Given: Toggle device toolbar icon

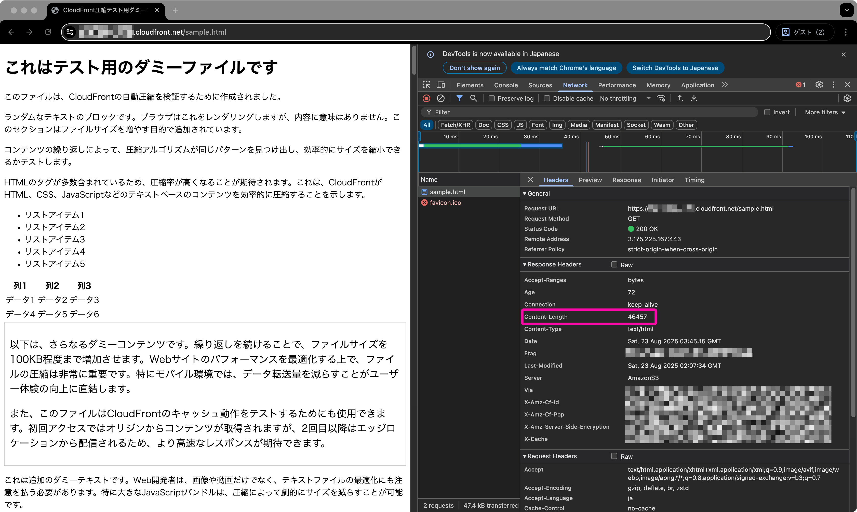Looking at the screenshot, I should click(x=441, y=85).
